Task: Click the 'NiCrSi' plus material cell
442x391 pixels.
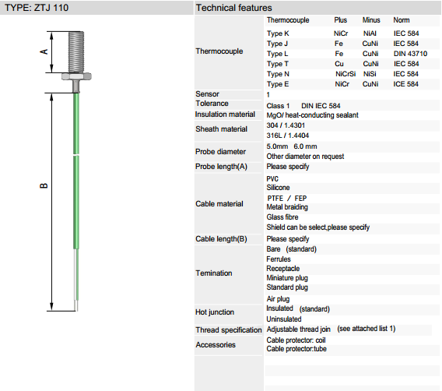Action: coord(346,74)
